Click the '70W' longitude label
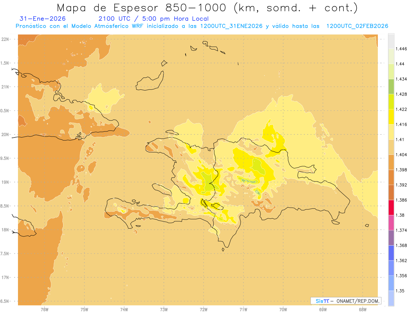 pos(283,310)
